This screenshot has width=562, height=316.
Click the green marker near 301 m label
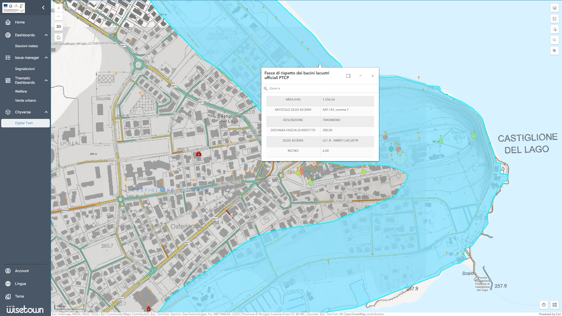coord(441,141)
